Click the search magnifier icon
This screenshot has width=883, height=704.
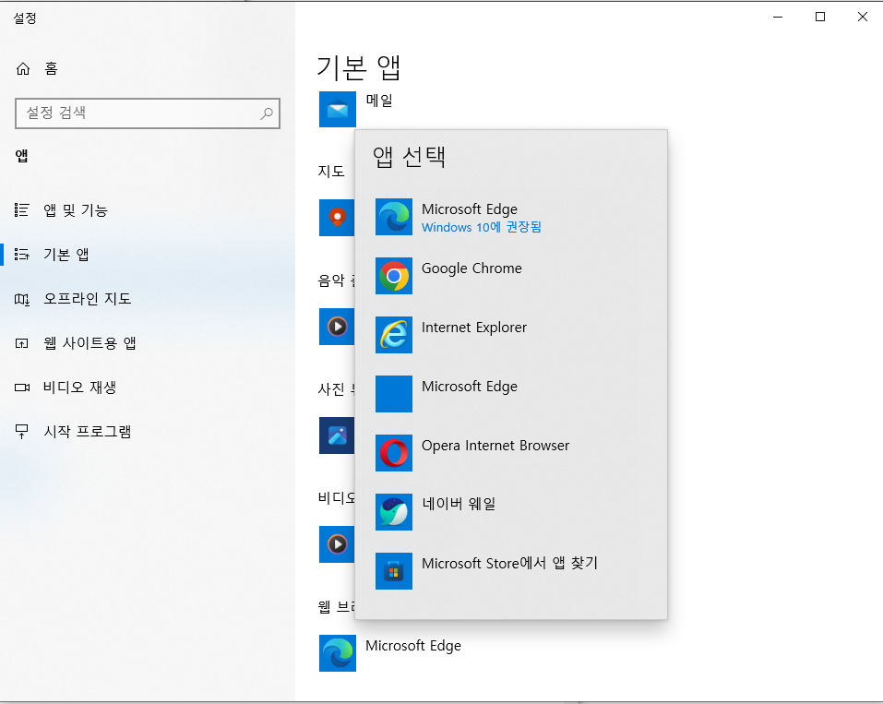pos(267,113)
